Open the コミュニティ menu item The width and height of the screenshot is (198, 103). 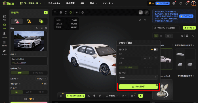pyautogui.click(x=54, y=3)
